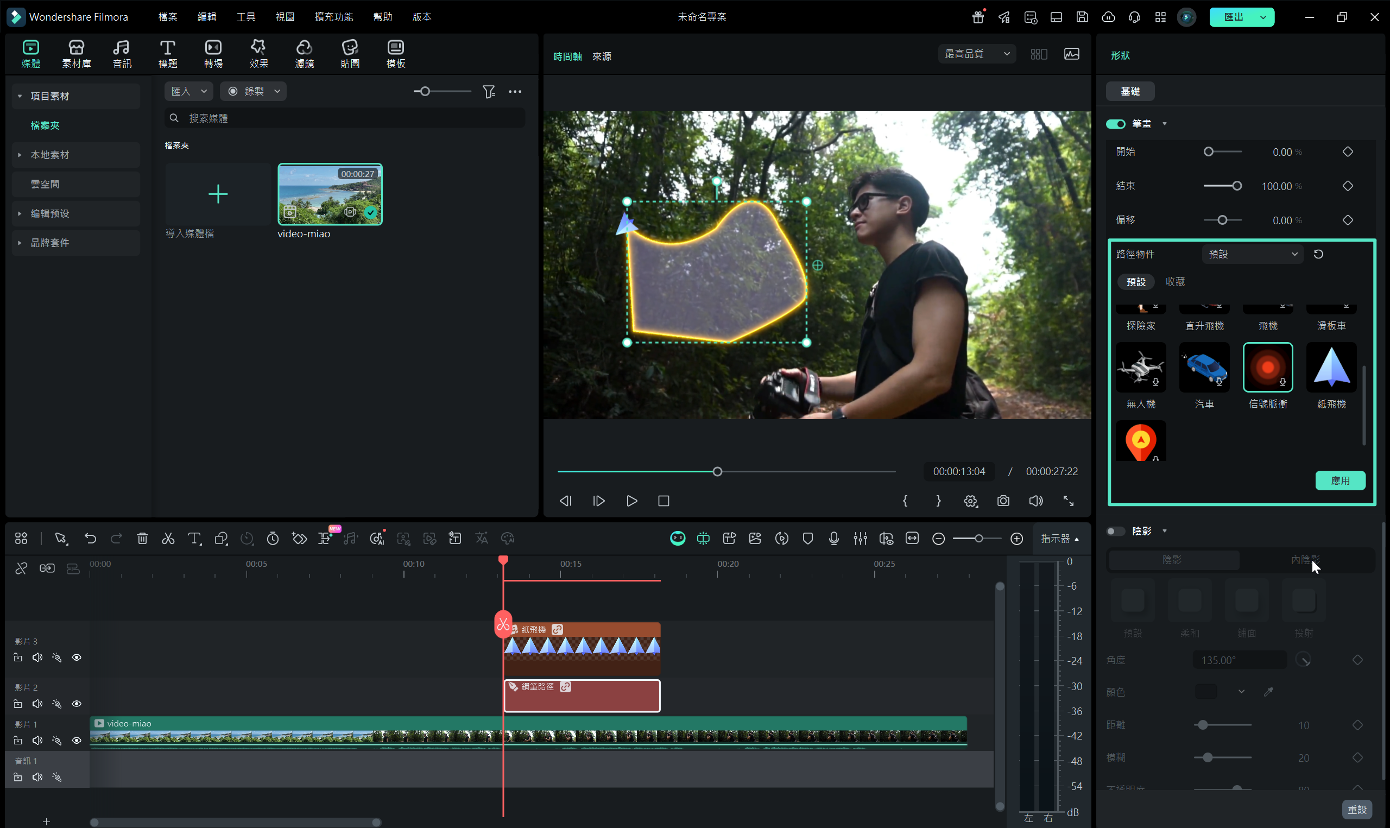Adjust the 結束 end slider
This screenshot has height=828, width=1390.
1236,186
